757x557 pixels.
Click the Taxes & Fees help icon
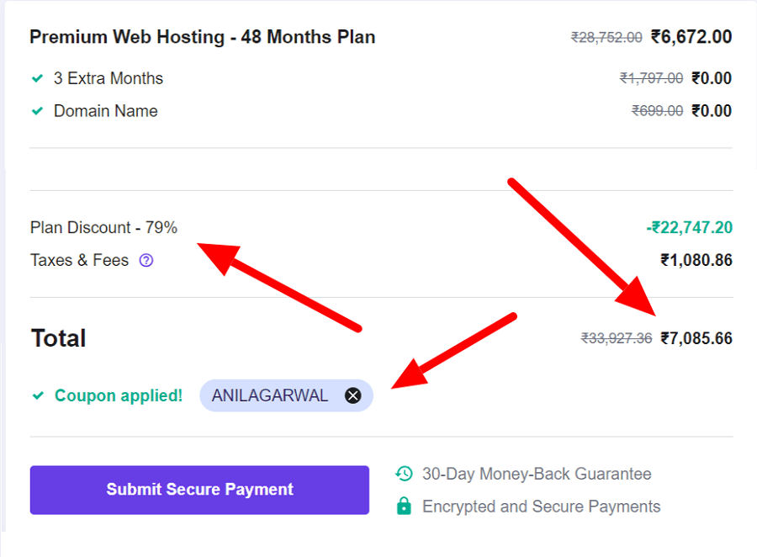pos(146,260)
